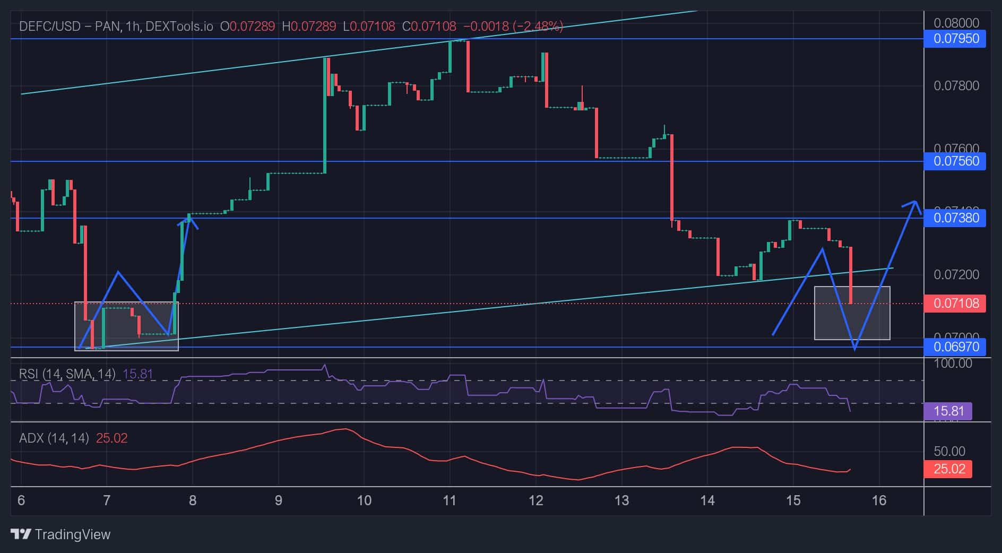This screenshot has height=553, width=1002.
Task: Select the DEFC/USD – PAN symbol title
Action: 69,26
